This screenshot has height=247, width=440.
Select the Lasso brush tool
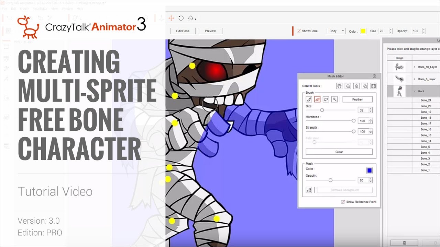click(326, 99)
